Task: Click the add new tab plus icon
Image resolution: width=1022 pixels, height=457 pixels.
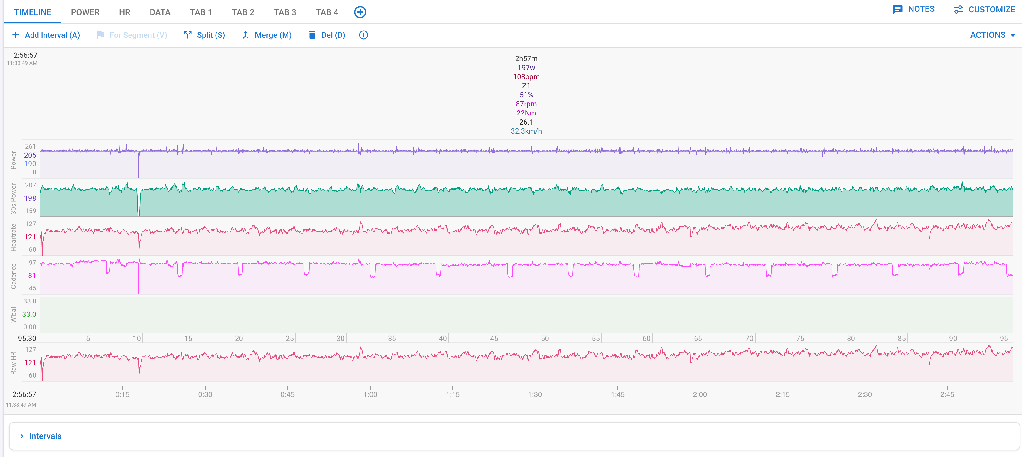Action: pyautogui.click(x=360, y=12)
